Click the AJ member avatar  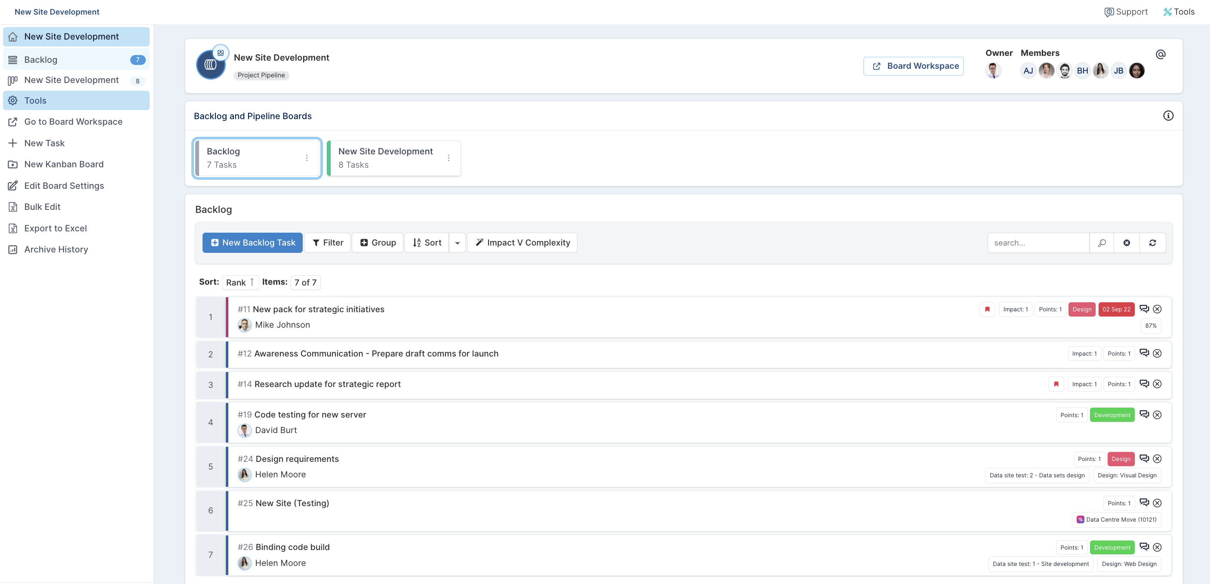coord(1028,71)
